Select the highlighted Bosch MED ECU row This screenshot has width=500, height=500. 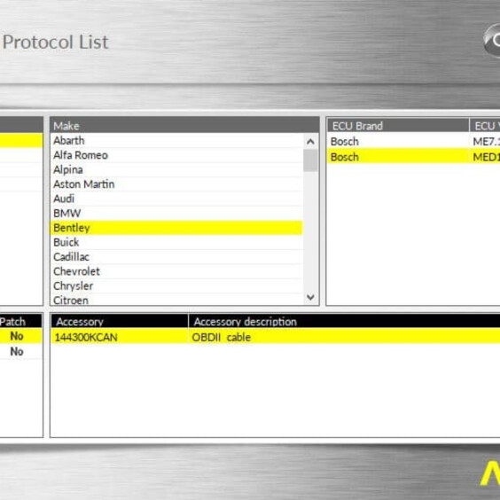[x=413, y=157]
